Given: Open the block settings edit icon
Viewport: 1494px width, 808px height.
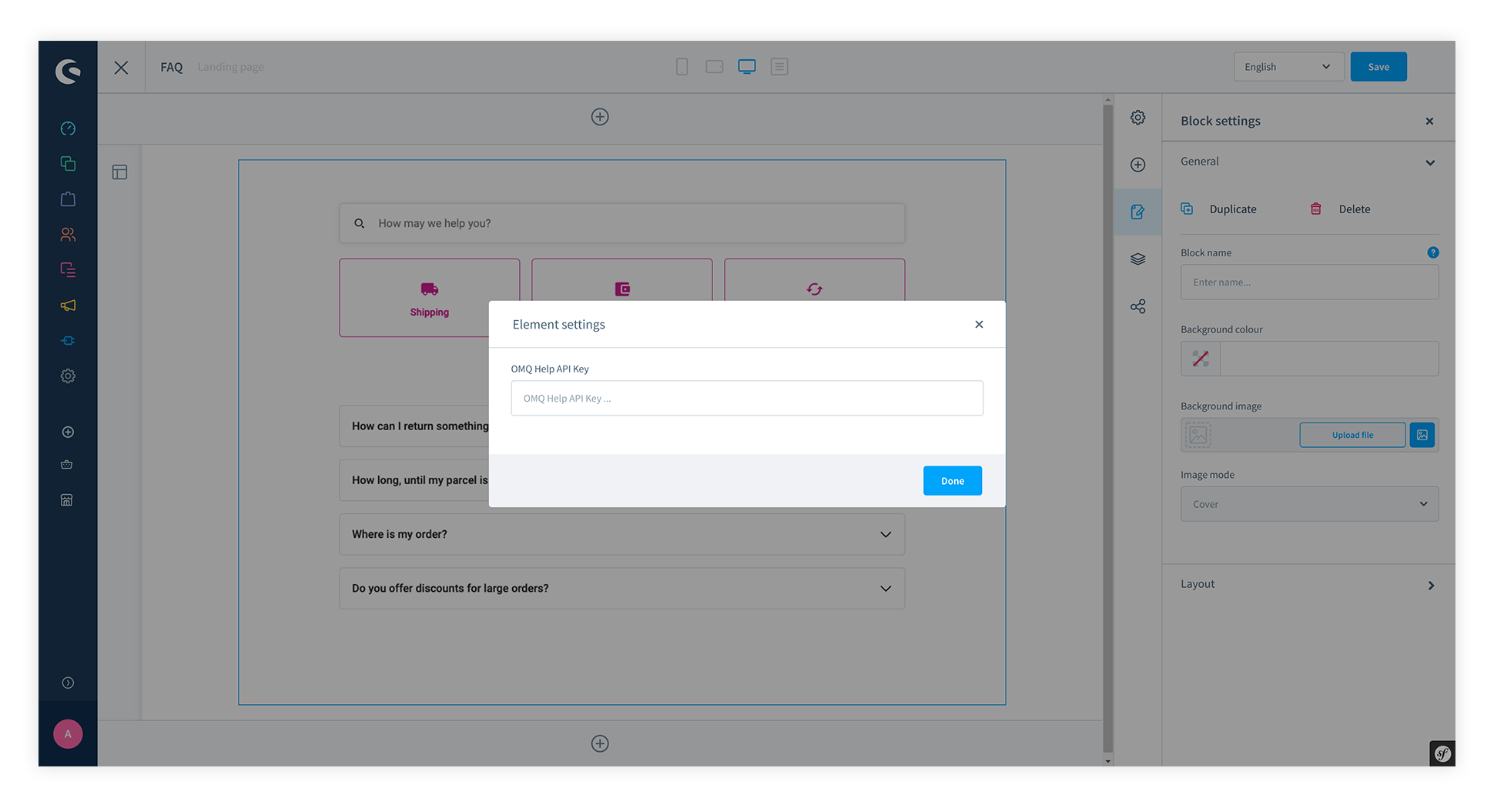Looking at the screenshot, I should (1138, 212).
